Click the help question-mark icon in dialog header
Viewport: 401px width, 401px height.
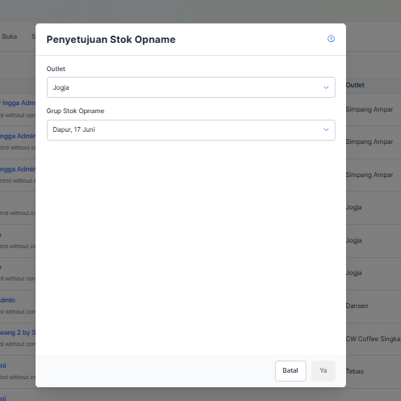(x=331, y=39)
